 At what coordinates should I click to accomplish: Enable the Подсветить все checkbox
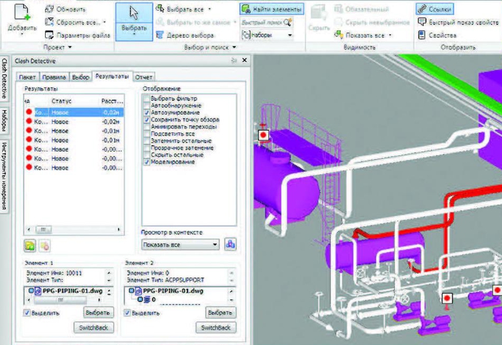coord(146,134)
